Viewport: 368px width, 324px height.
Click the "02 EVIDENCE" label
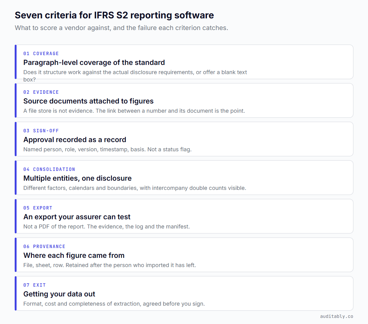click(x=41, y=92)
